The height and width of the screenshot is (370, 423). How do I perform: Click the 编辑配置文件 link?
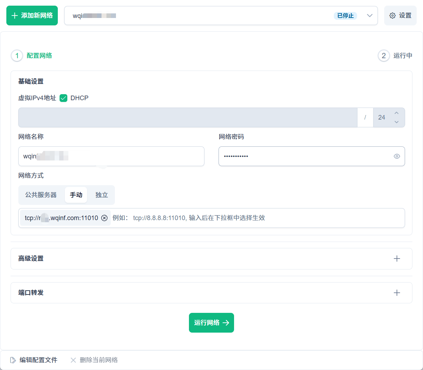tap(38, 360)
